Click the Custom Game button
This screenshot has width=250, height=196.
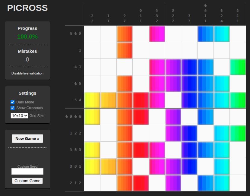[27, 181]
